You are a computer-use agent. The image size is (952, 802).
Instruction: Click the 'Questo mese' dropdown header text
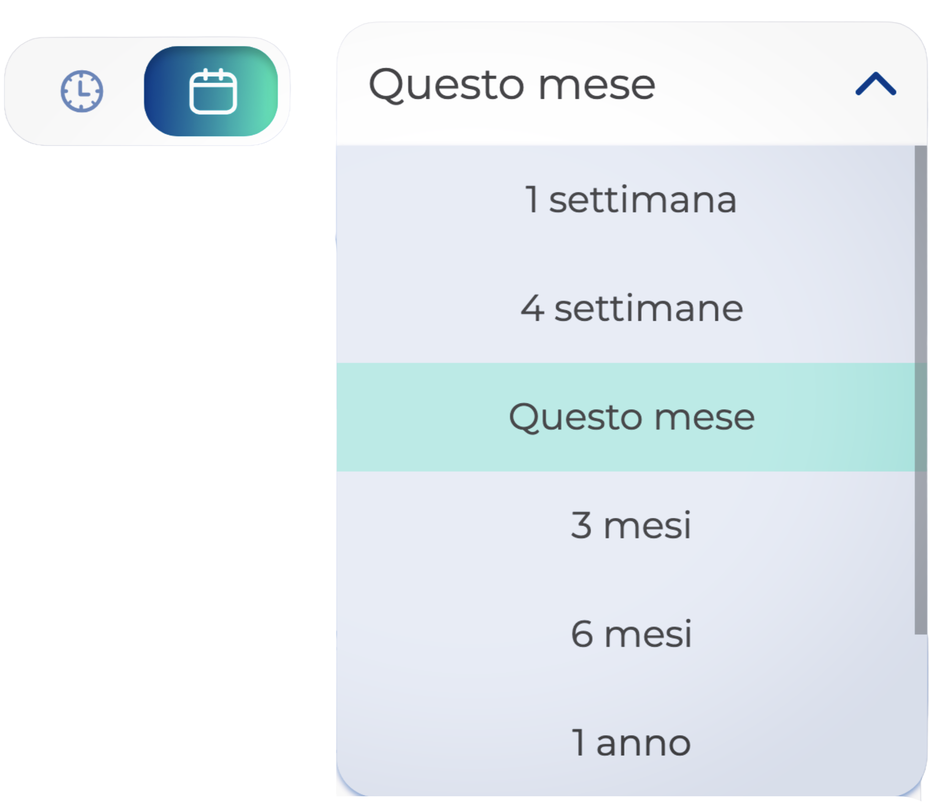(x=511, y=84)
